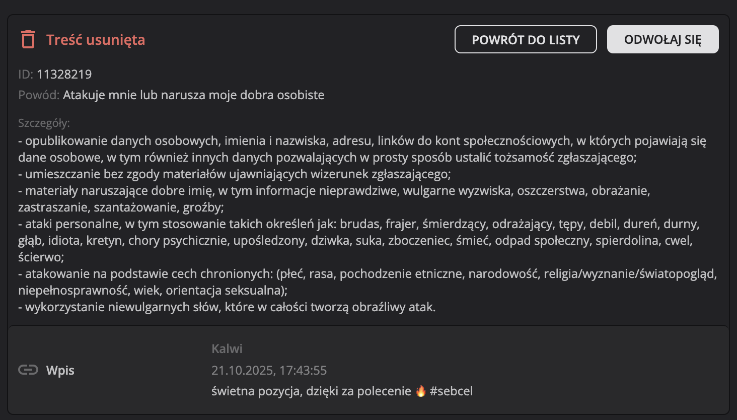Click the red trash bin icon
737x420 pixels.
28,39
